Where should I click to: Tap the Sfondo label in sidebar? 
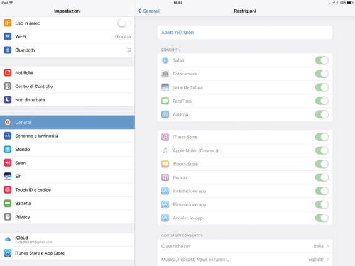23,149
